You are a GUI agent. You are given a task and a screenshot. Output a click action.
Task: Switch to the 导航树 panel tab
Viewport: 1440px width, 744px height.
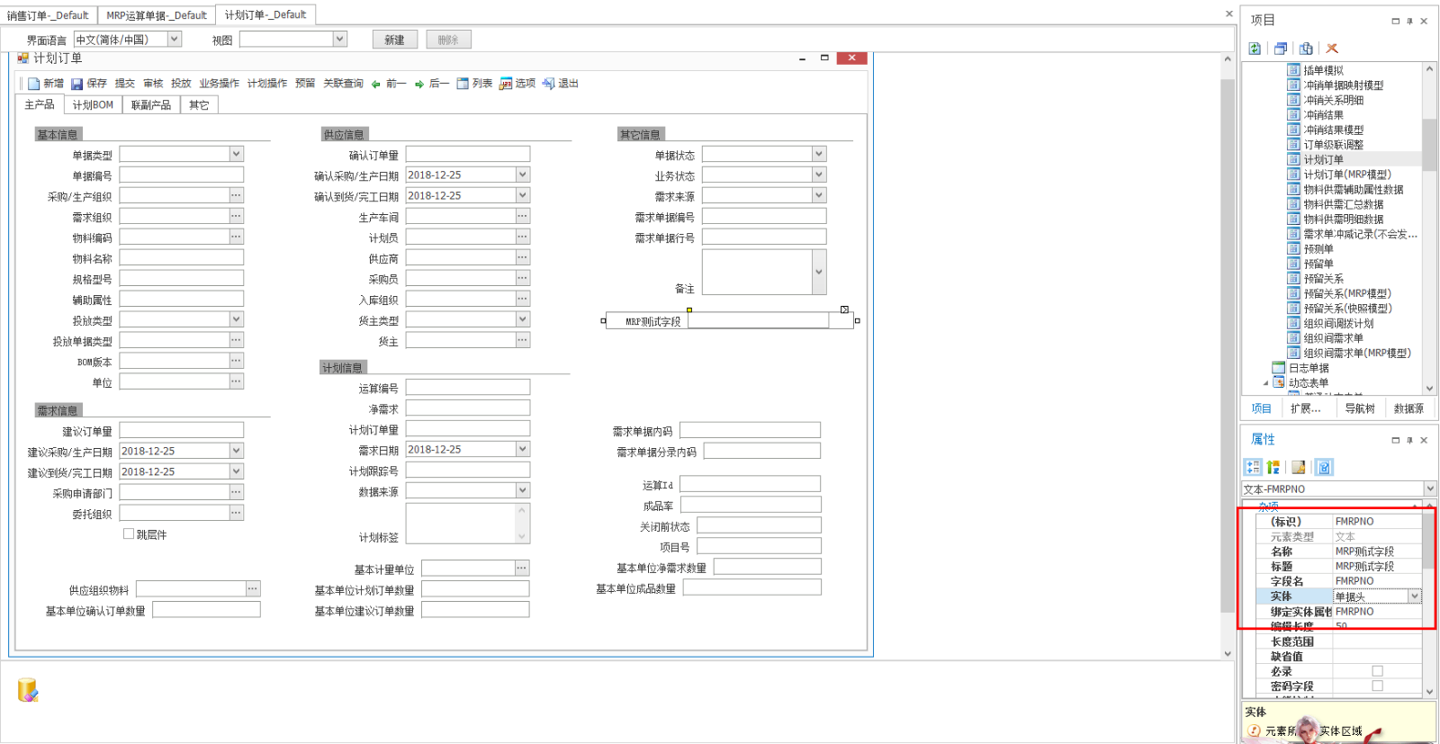pos(1359,408)
